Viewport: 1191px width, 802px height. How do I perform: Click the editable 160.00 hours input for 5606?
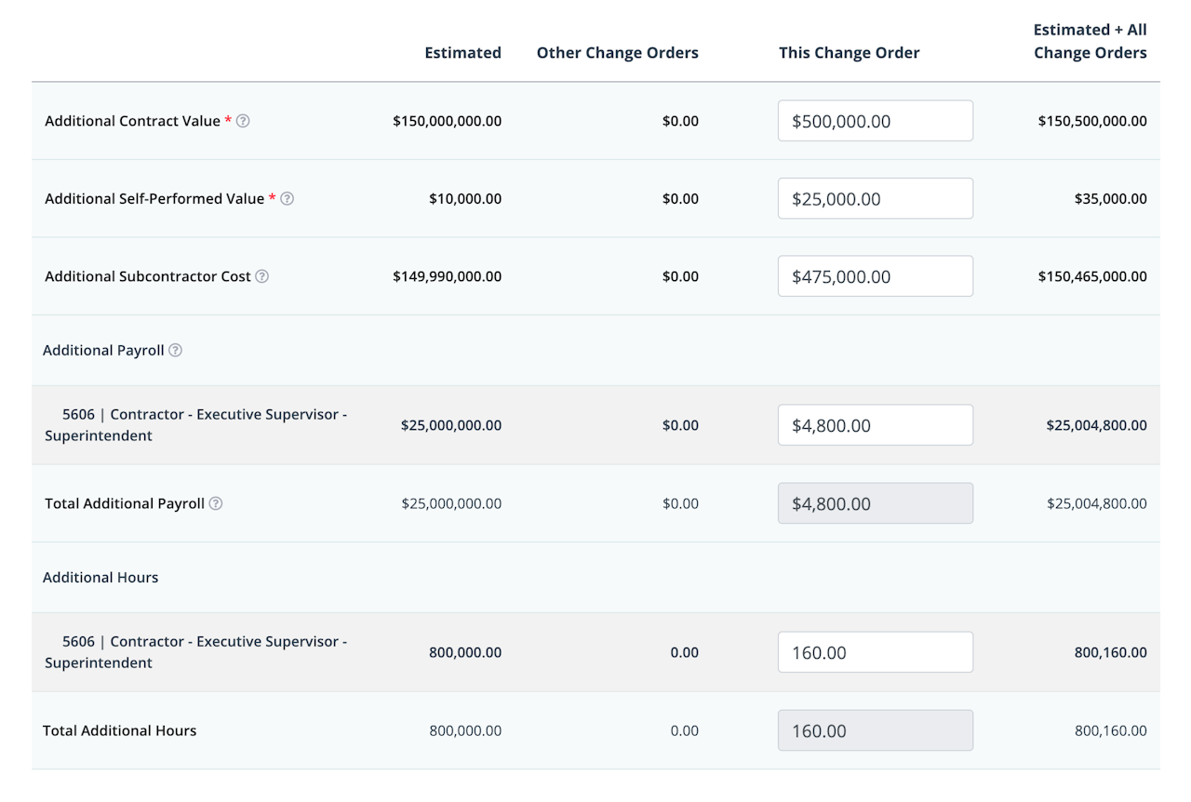pos(875,652)
